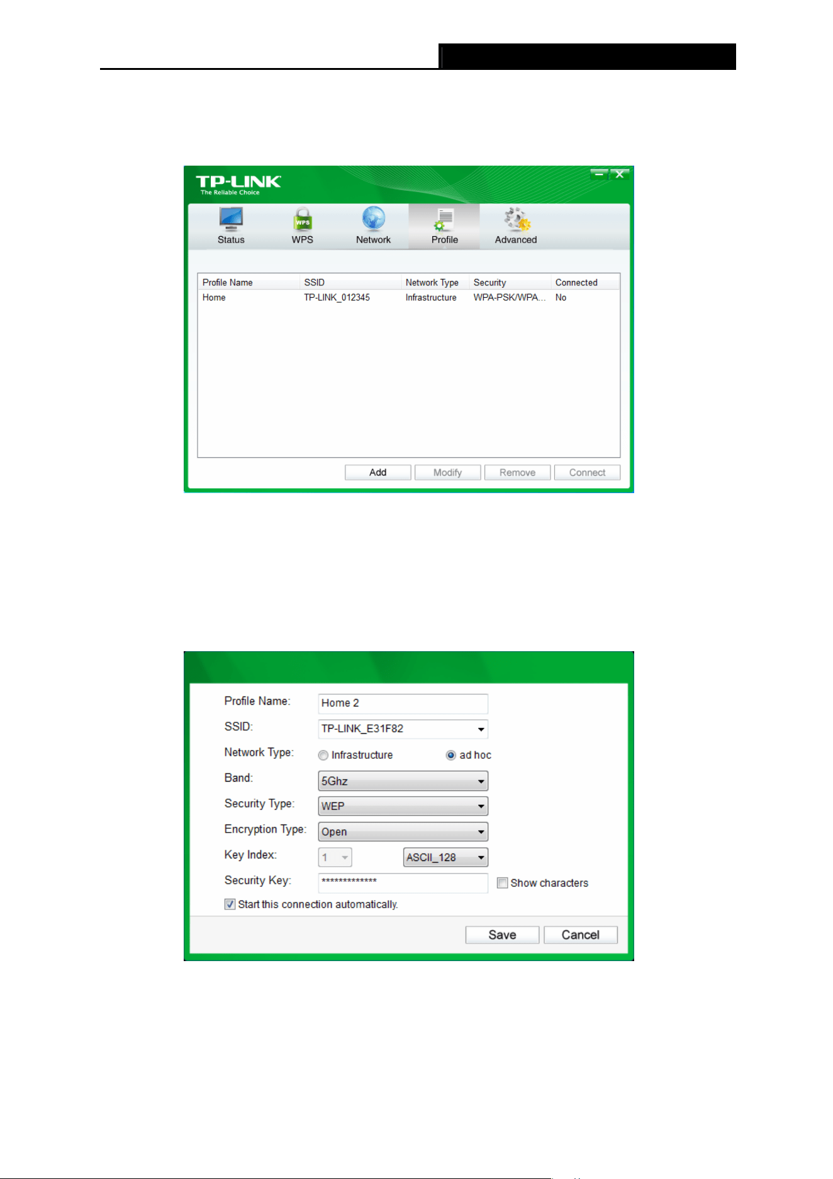Click the TP-LINK_012345 SSID cell
The width and height of the screenshot is (833, 1179).
click(337, 297)
